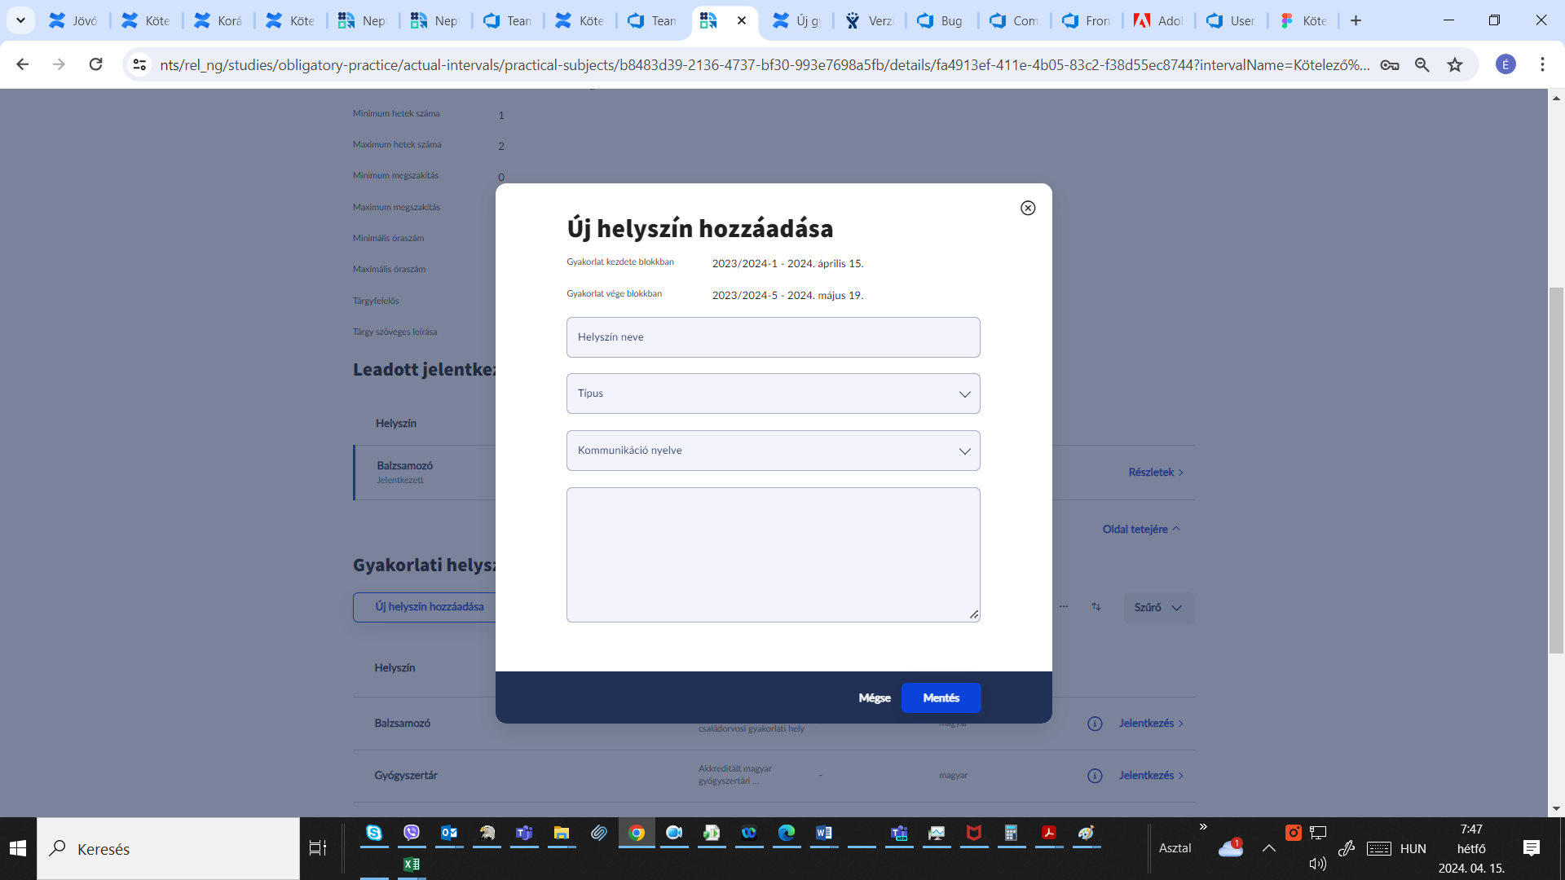Open a new browser tab with the plus icon

[1356, 20]
